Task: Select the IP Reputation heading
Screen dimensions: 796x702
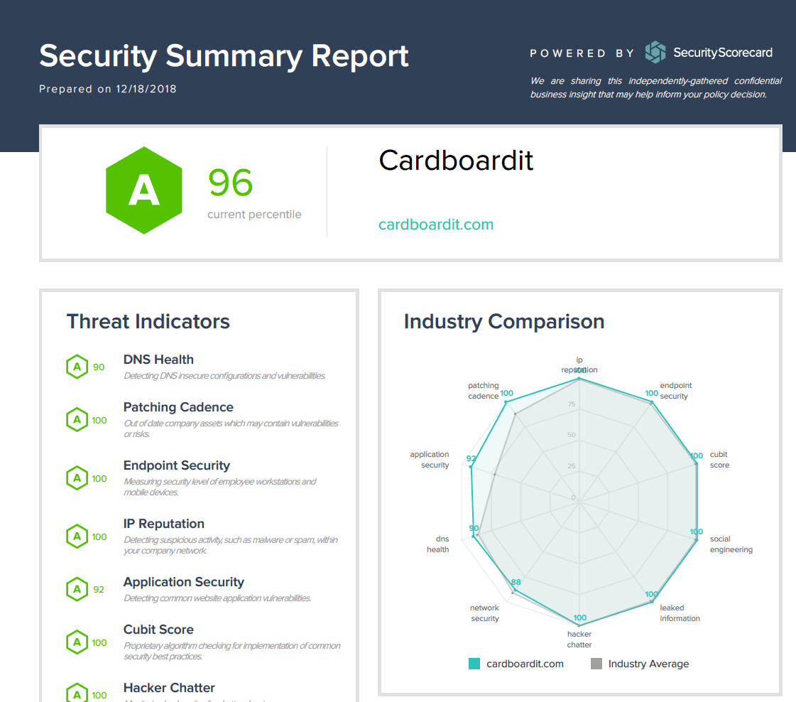Action: 164,524
